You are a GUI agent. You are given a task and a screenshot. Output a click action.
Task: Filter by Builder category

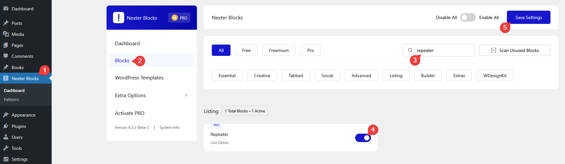pyautogui.click(x=428, y=76)
